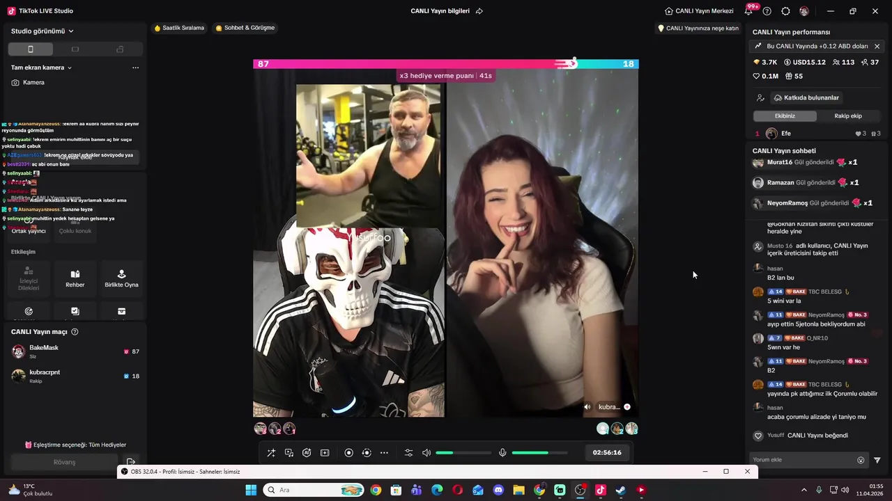Open notifications bell with 99+ badge

click(750, 10)
